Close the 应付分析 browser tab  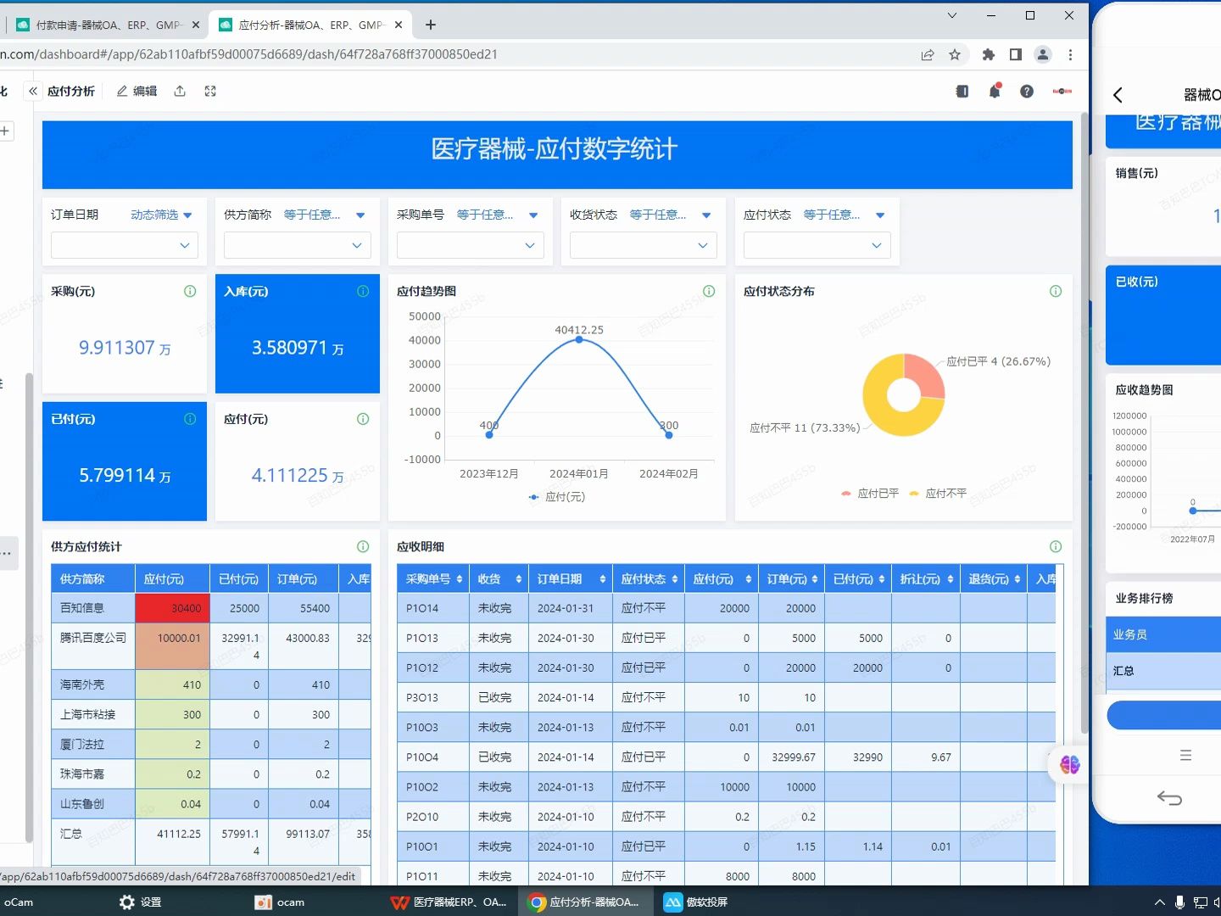click(x=399, y=25)
